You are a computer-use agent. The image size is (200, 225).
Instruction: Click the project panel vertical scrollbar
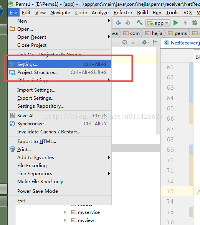tap(158, 91)
